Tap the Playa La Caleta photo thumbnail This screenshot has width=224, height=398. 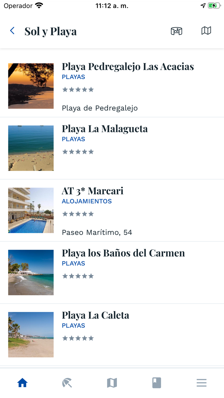(31, 334)
